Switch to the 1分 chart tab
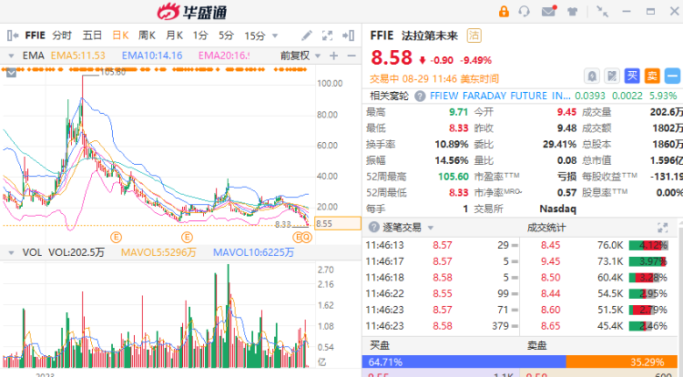The width and height of the screenshot is (683, 377). pyautogui.click(x=200, y=36)
